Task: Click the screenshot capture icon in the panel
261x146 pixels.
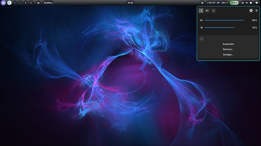Action: (201, 11)
